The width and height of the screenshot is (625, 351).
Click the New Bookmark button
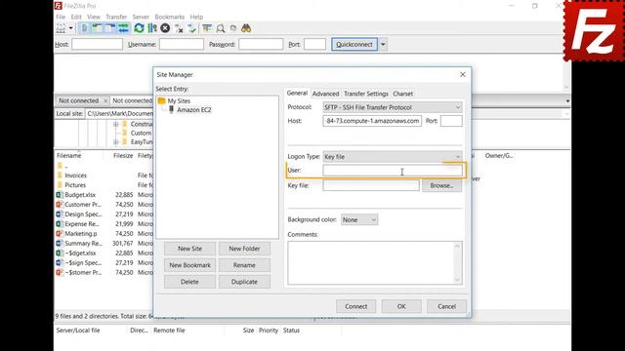pyautogui.click(x=189, y=265)
